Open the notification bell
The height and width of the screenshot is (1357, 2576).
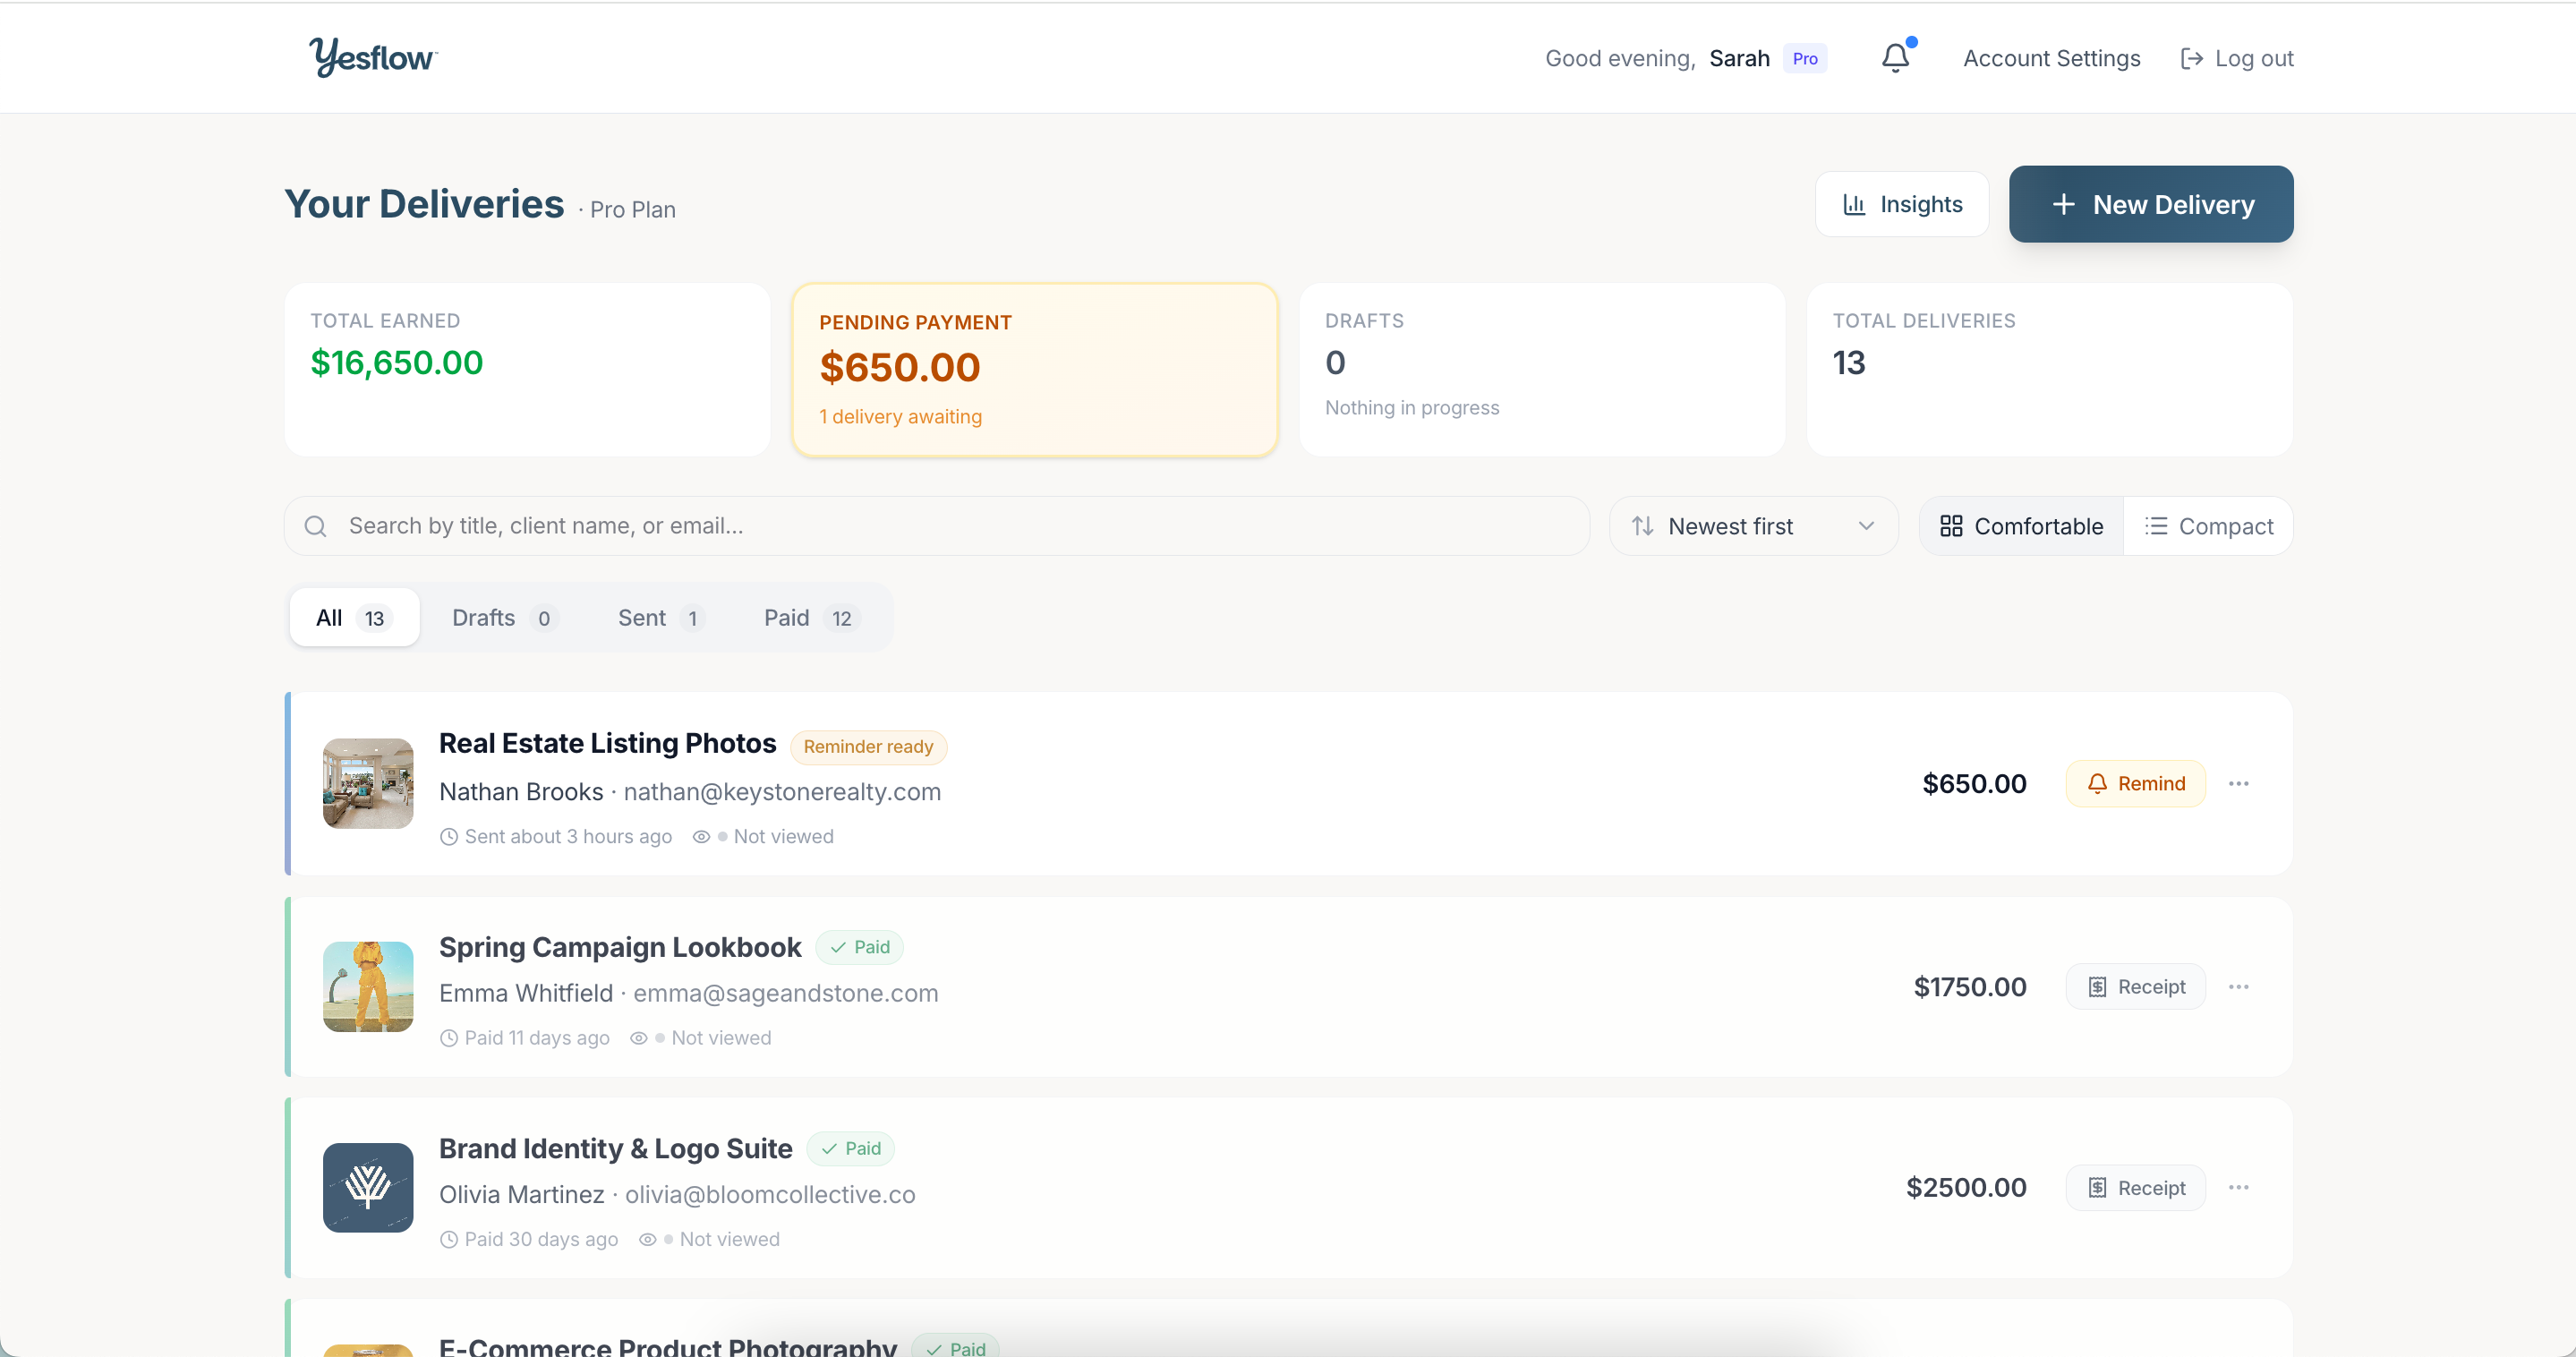click(x=1895, y=57)
